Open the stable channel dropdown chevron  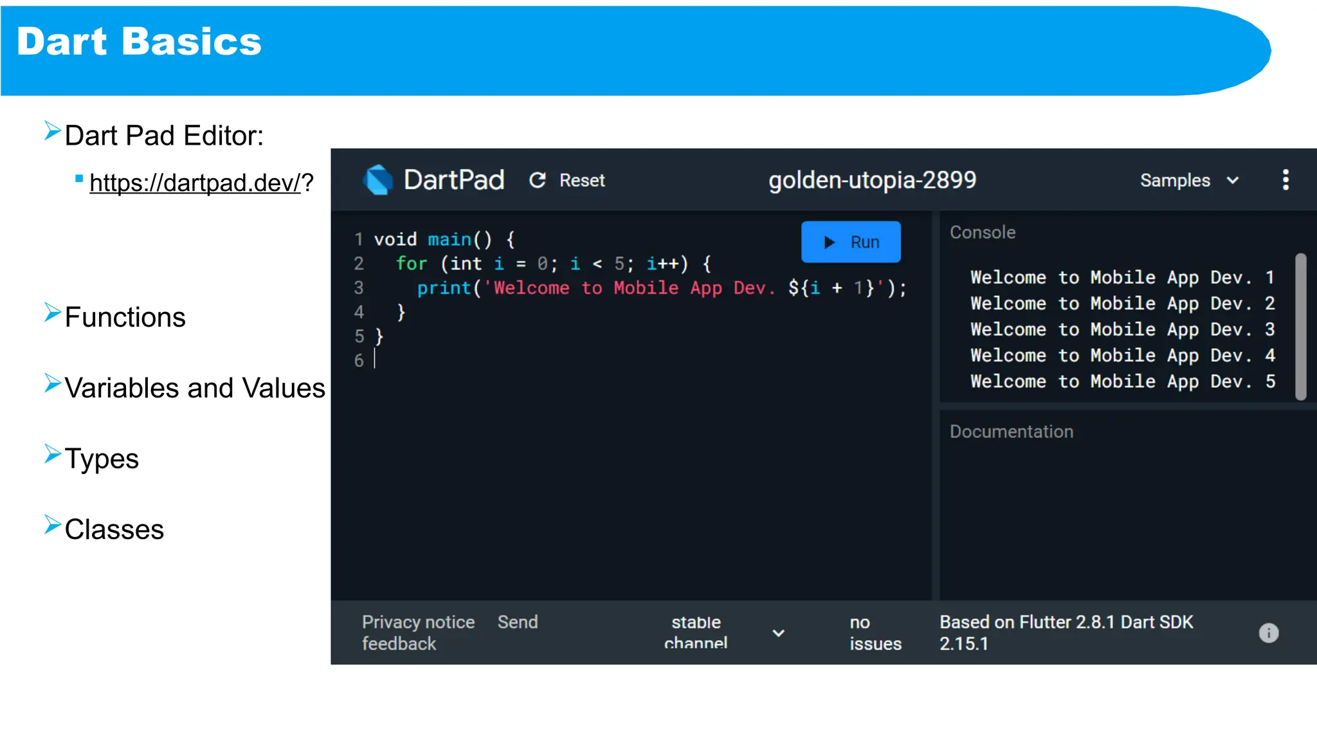778,633
